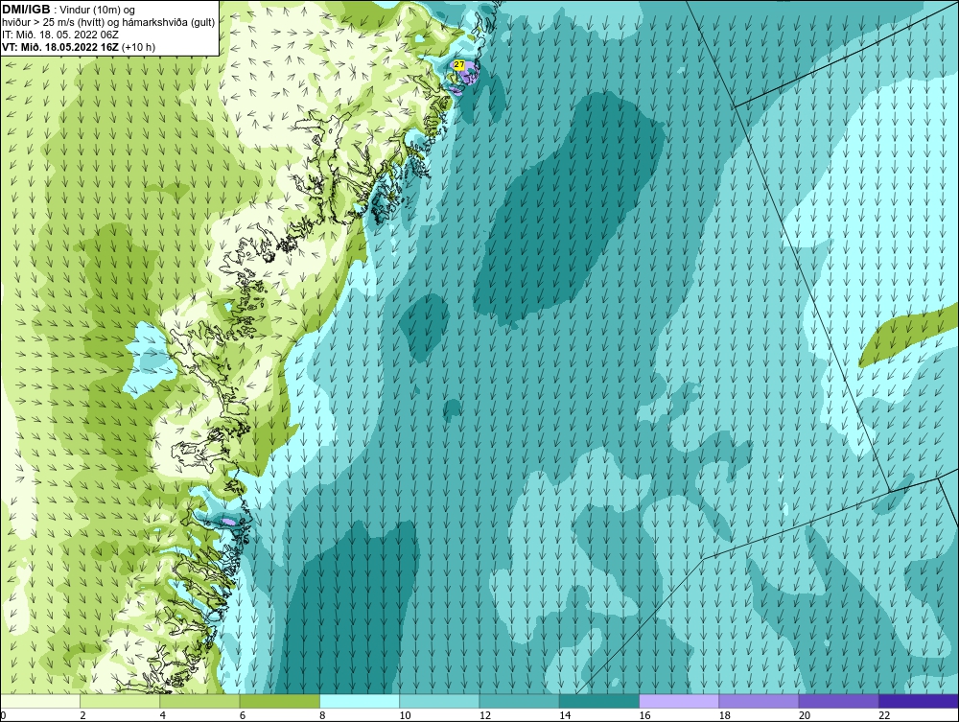Click the "10" scale label
Viewport: 959px width, 722px height.
click(405, 715)
